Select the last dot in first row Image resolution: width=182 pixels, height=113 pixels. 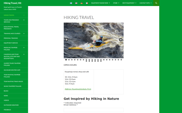tap(121, 60)
